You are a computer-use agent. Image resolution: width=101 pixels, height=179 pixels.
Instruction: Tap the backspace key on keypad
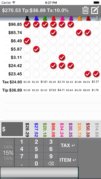[x=51, y=164]
